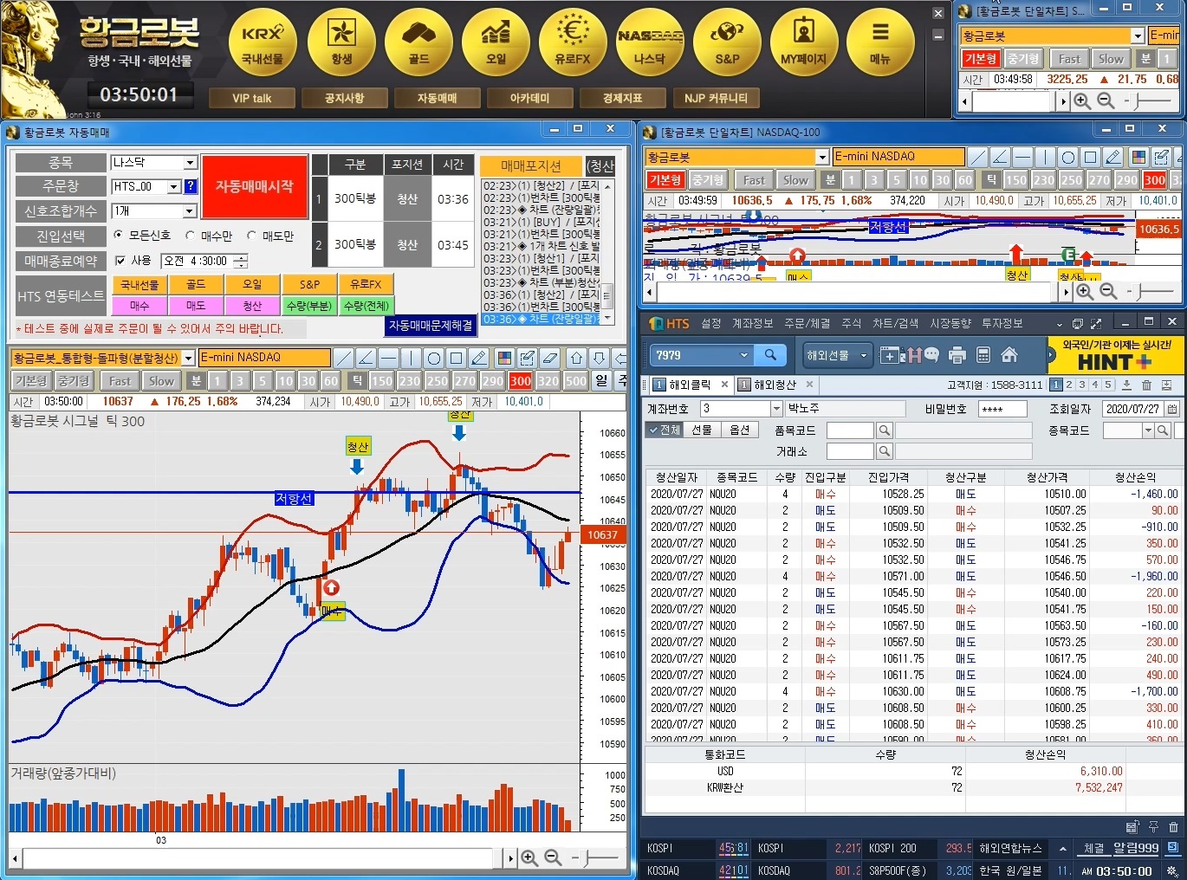Open the 설정 menu in HTS
This screenshot has width=1187, height=880.
coord(711,323)
